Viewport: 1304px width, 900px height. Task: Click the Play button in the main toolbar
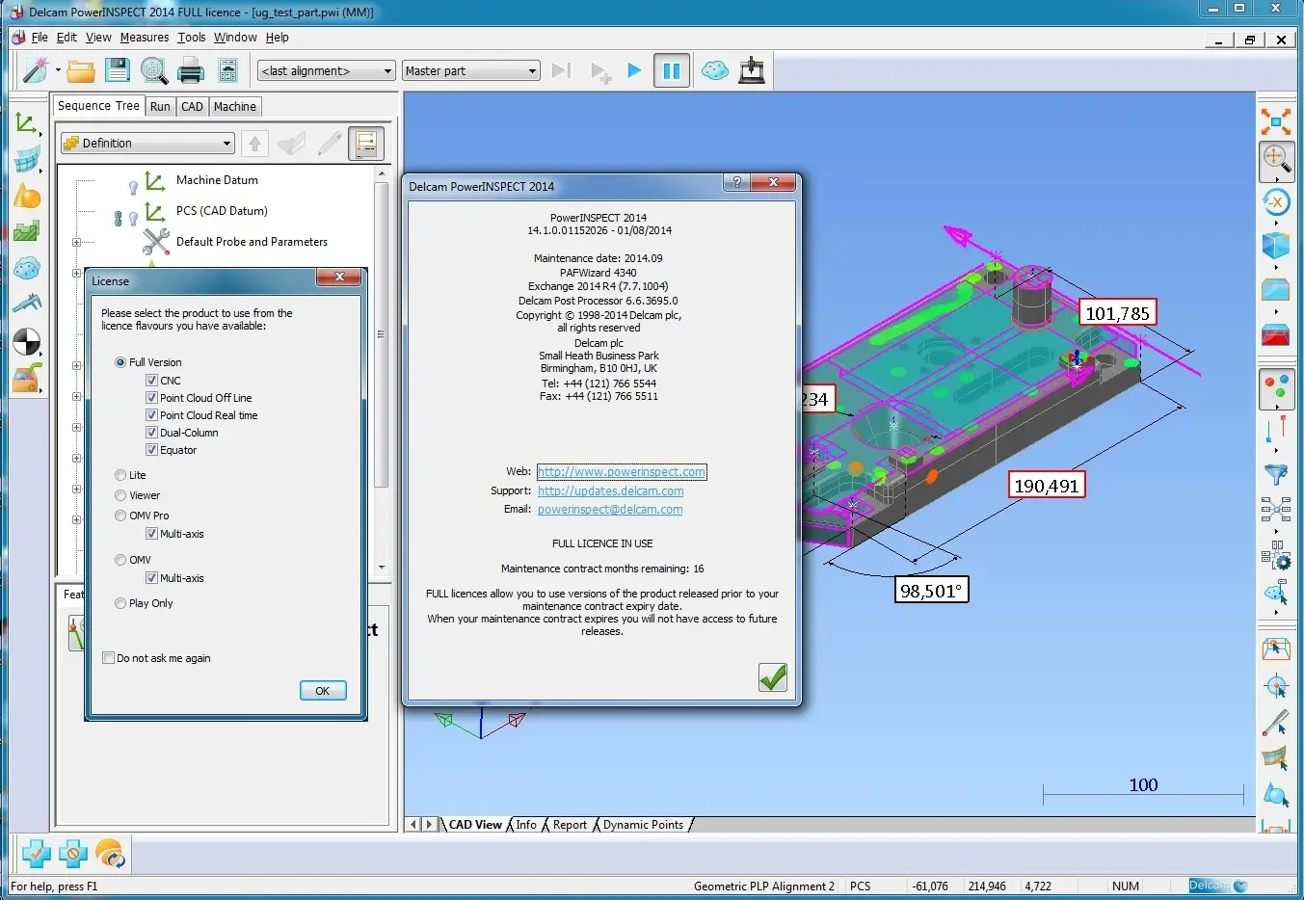(634, 70)
